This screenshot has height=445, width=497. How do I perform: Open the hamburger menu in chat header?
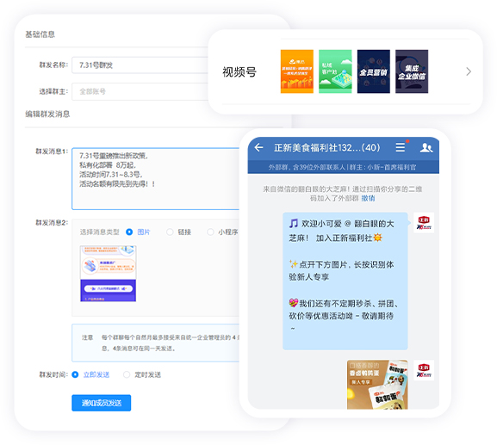[400, 147]
